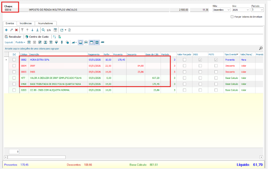Viewport: 271px width, 169px height.
Task: Switch to the Incidências tab
Action: 26,23
